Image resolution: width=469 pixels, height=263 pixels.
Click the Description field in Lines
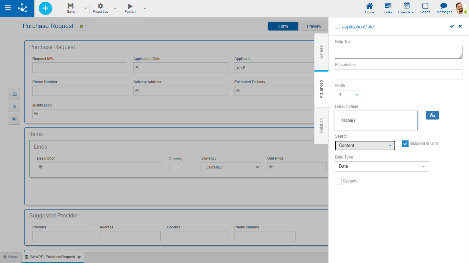coord(100,167)
